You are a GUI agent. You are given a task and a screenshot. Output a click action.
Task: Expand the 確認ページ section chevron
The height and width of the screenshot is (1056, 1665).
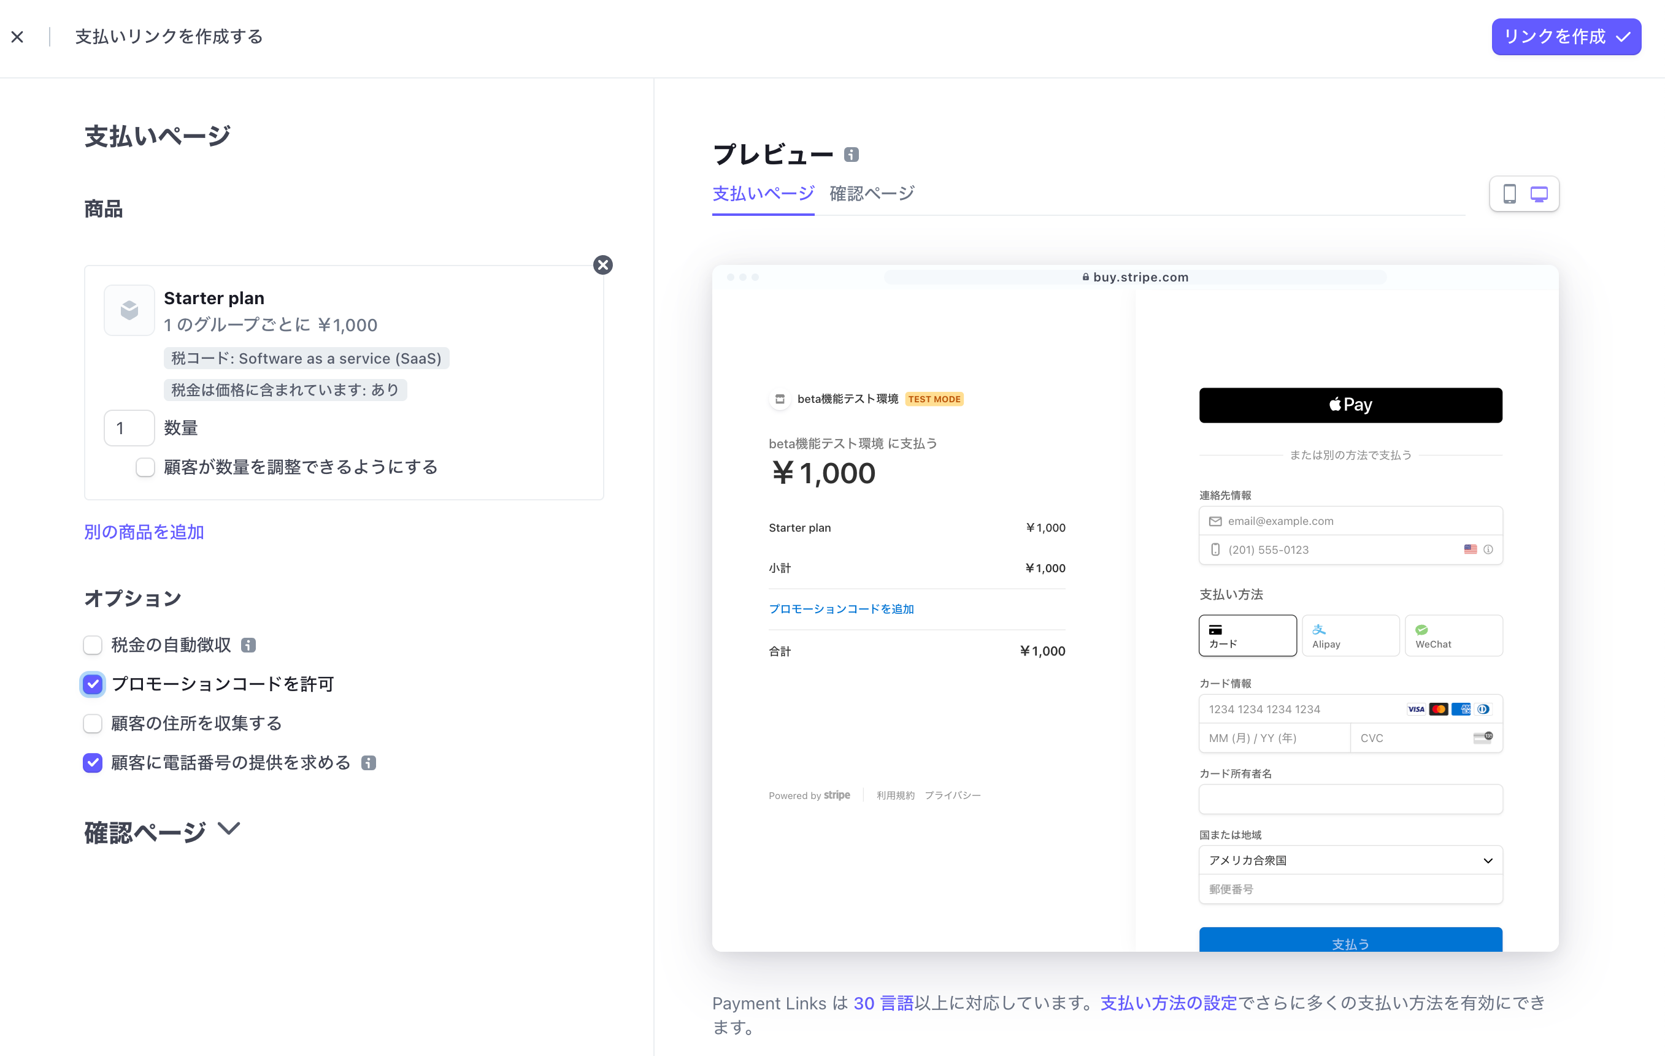(229, 828)
